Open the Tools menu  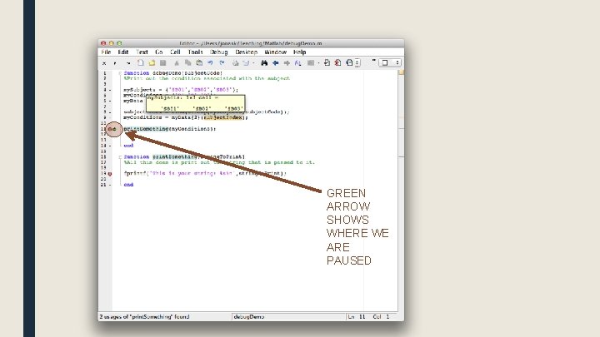tap(195, 52)
